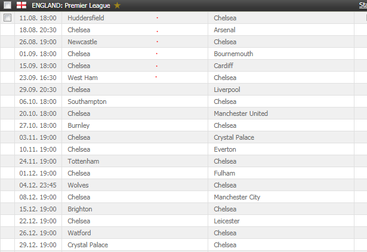This screenshot has width=367, height=252.
Task: Select the Wolves match at 23:45
Action: 184,185
